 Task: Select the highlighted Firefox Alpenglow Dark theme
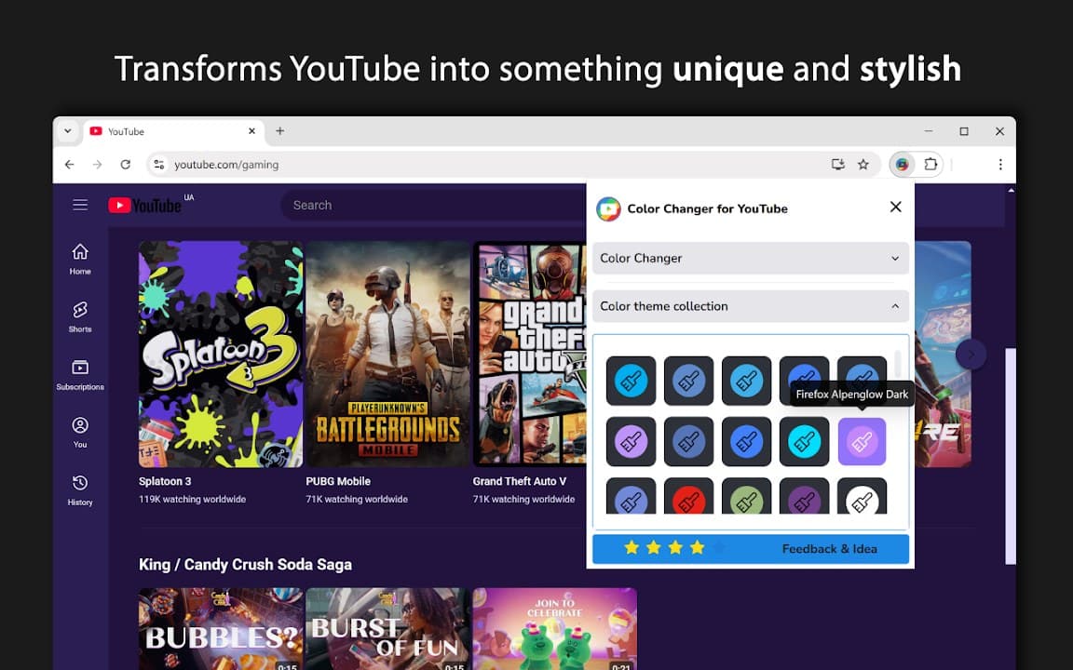(862, 442)
